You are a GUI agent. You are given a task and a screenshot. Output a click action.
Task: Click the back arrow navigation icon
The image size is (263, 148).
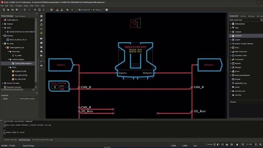[67, 10]
